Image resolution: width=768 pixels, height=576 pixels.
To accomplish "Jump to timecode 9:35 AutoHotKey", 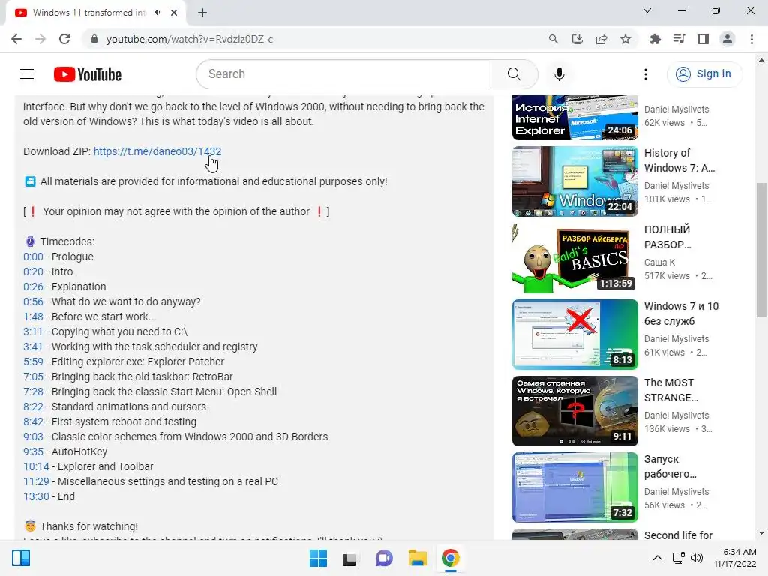I will (x=33, y=451).
